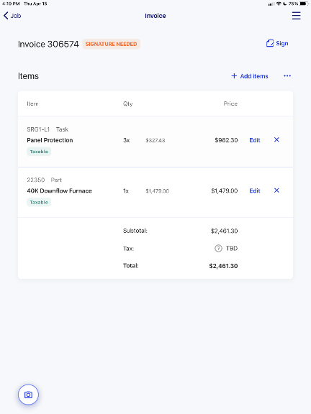This screenshot has height=414, width=311.
Task: Click the 1x quantity for Furnace
Action: click(126, 191)
